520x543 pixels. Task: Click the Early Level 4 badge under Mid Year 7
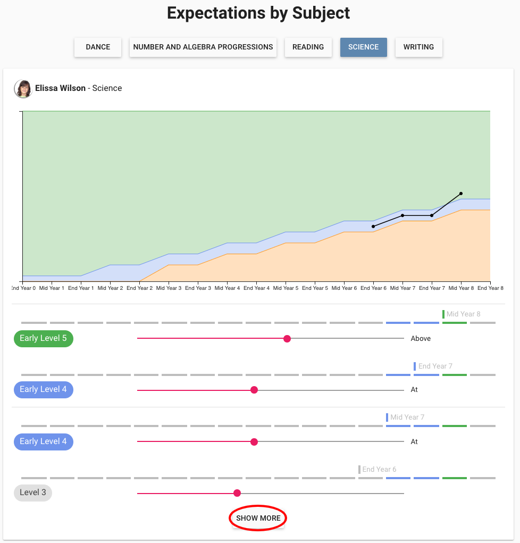43,441
